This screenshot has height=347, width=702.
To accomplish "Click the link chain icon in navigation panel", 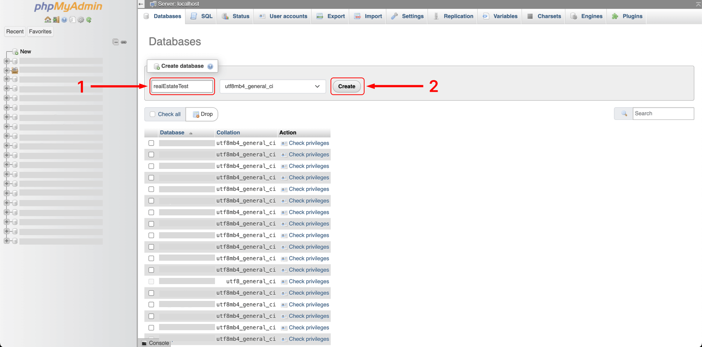I will [124, 42].
